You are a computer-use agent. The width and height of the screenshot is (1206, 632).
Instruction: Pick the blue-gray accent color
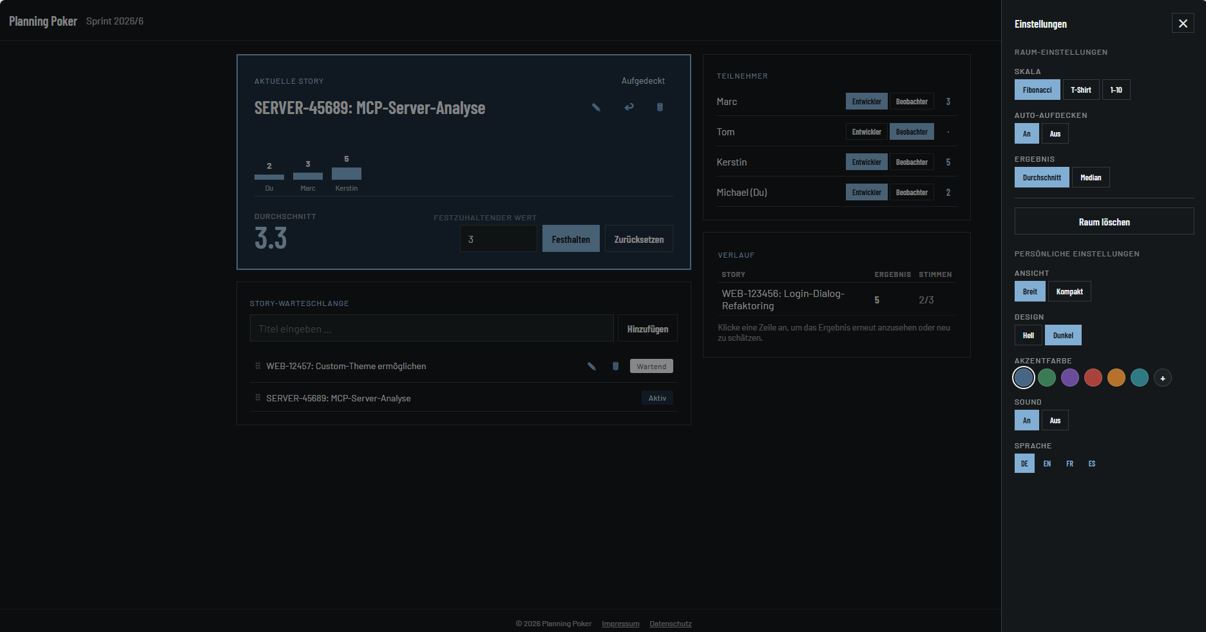1024,378
